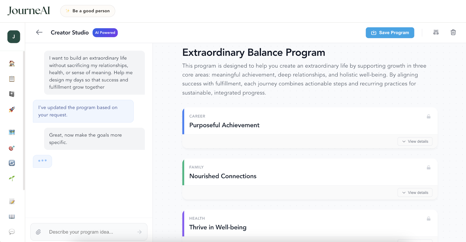Open the chat bubble icon in the sidebar

[11, 231]
